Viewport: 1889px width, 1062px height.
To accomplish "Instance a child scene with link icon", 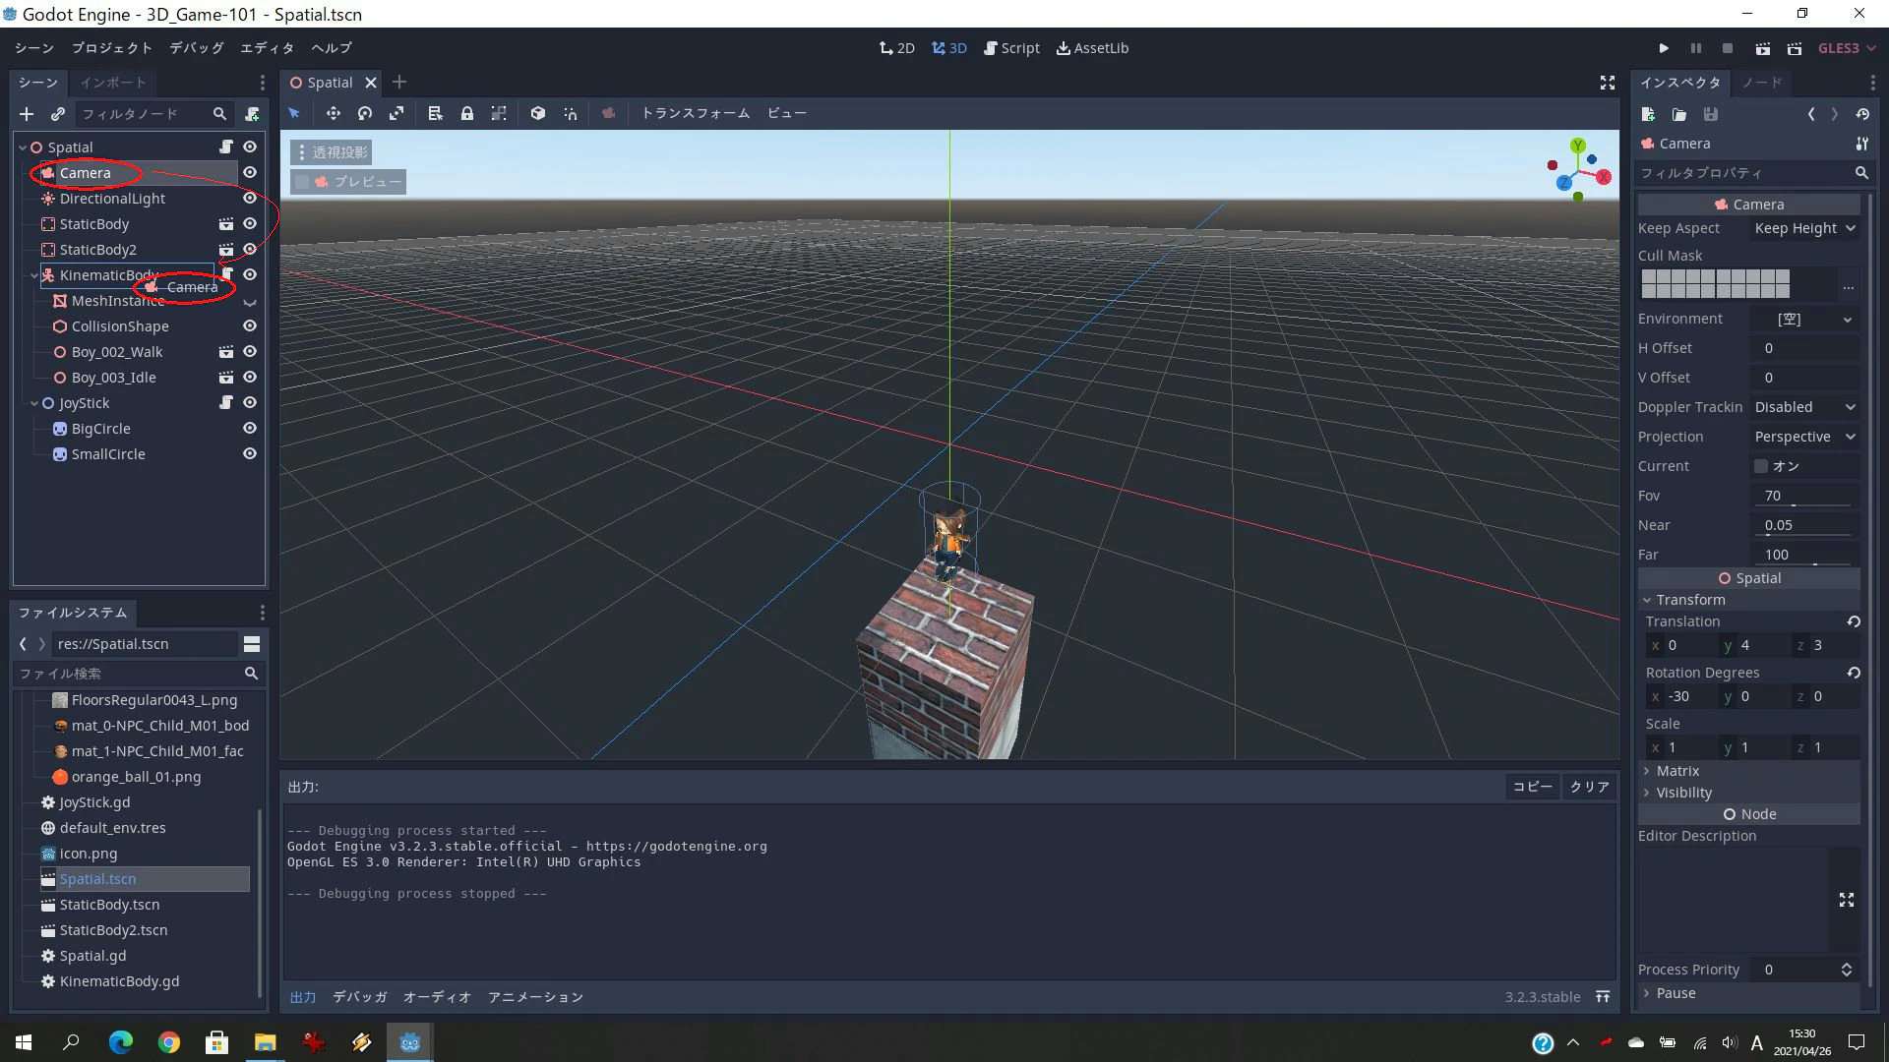I will tap(58, 114).
